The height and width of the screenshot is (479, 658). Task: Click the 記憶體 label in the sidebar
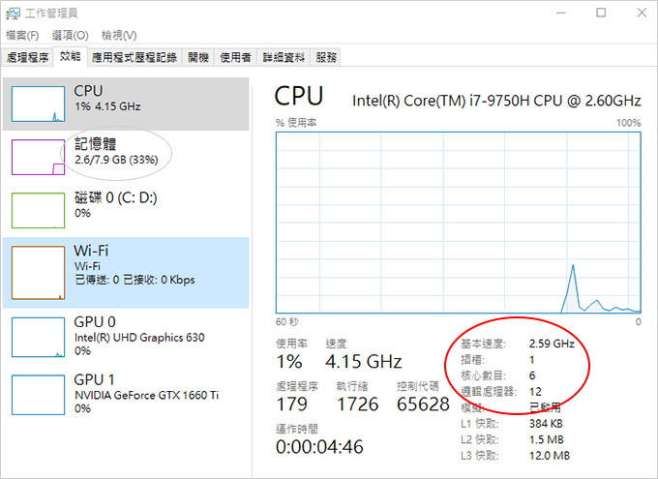(95, 144)
